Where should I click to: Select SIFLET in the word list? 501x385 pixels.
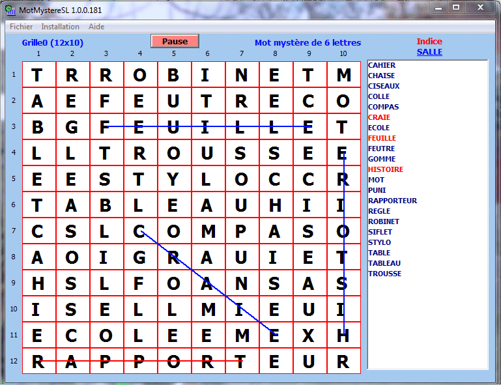(380, 232)
